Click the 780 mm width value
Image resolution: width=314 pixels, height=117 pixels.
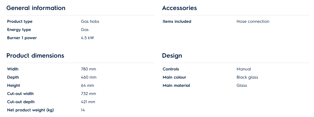click(x=88, y=69)
